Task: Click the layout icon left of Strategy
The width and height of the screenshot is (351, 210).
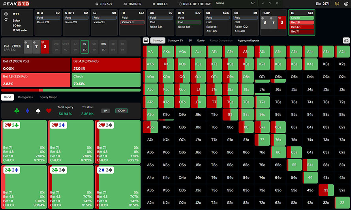Action: pos(146,40)
